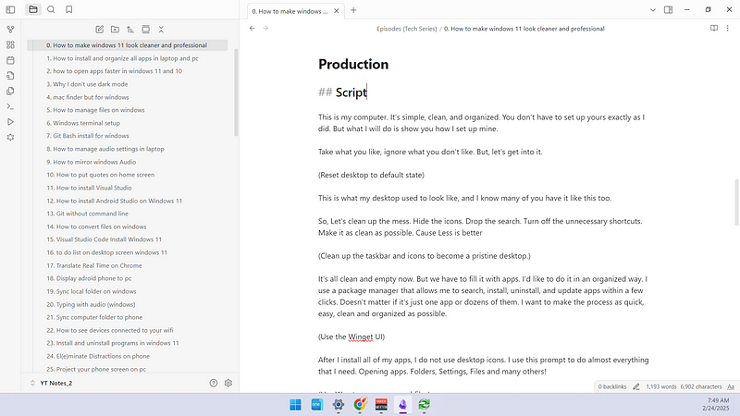The width and height of the screenshot is (740, 416).
Task: Place cursor in the 'Script' heading
Action: (351, 92)
